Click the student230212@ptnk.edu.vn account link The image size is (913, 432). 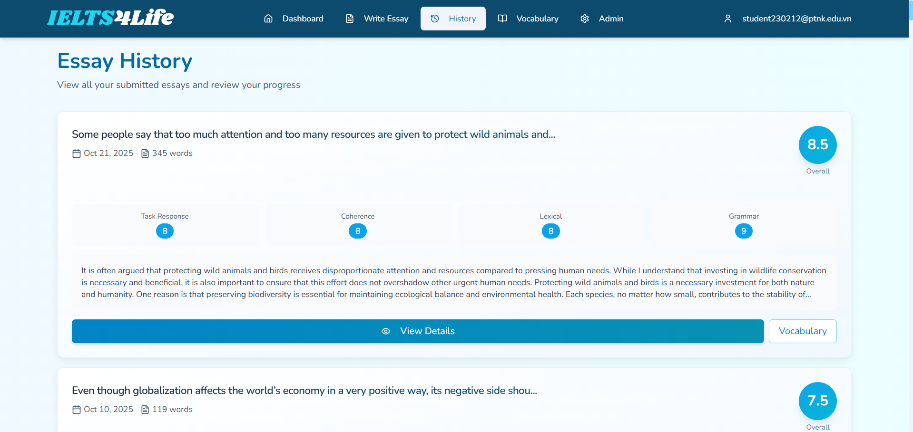click(x=796, y=19)
